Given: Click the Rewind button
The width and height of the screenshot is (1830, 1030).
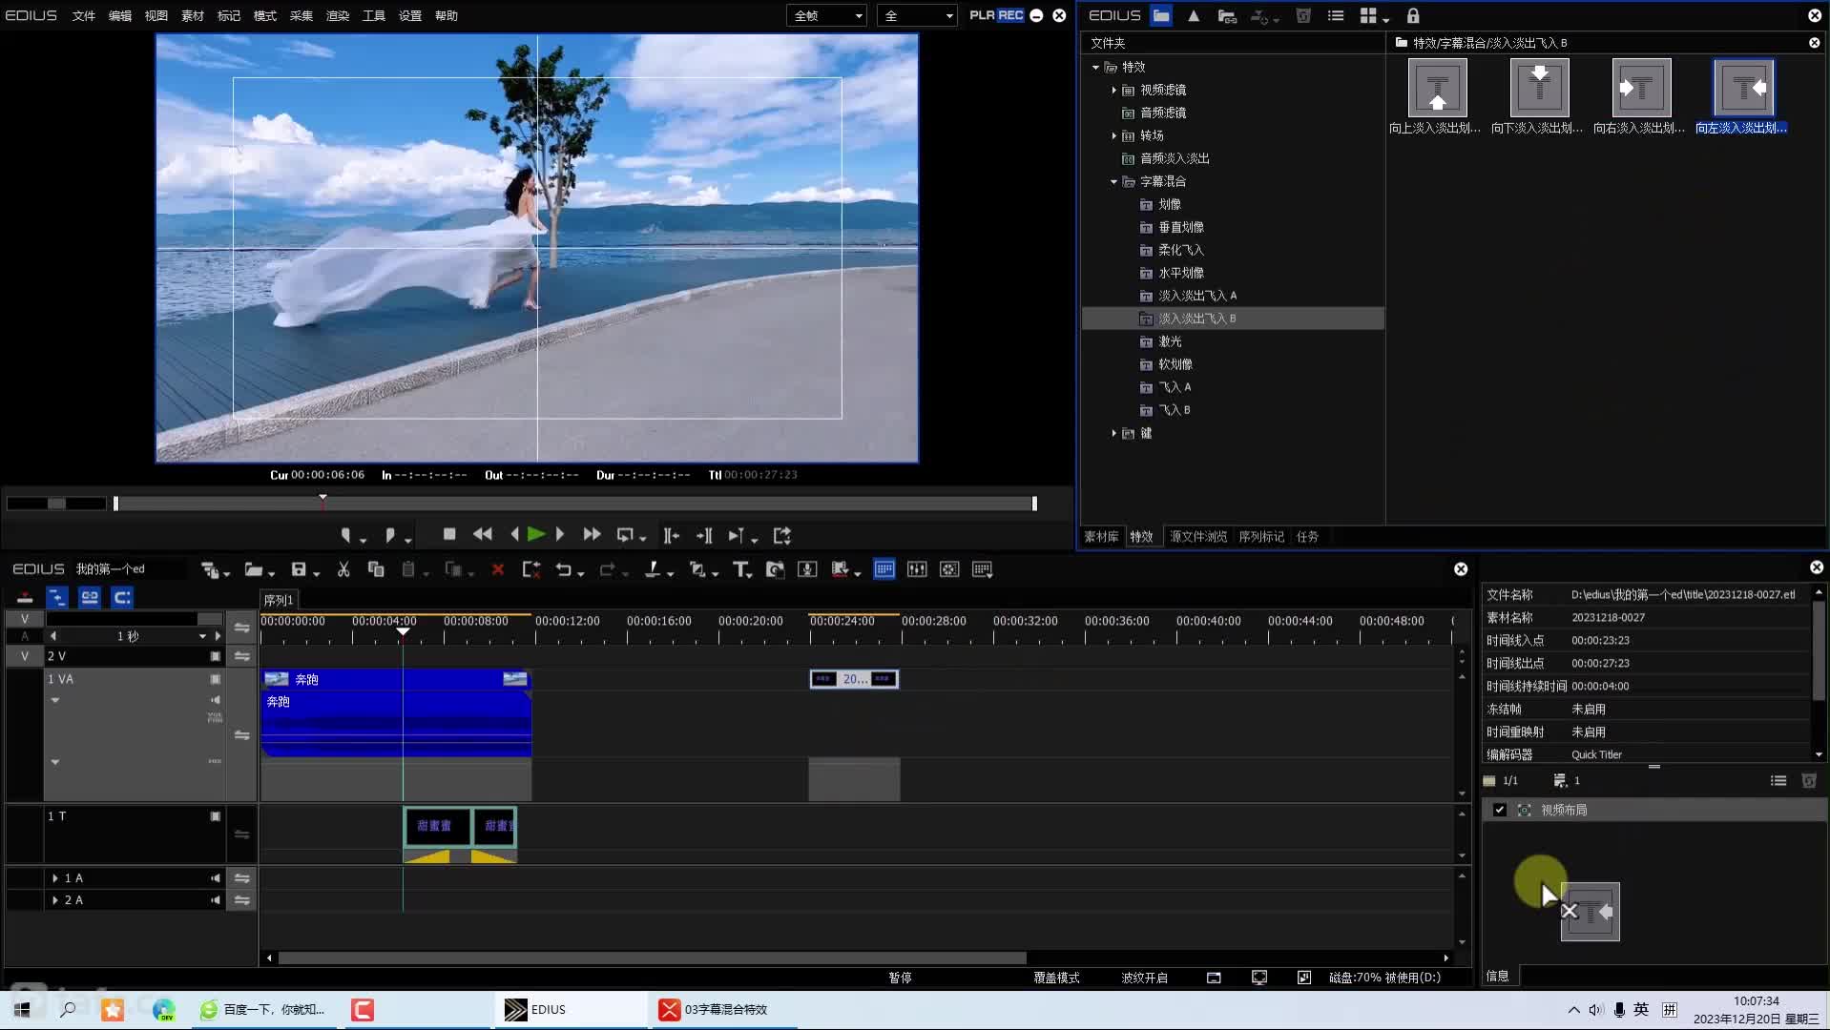Looking at the screenshot, I should [x=483, y=535].
